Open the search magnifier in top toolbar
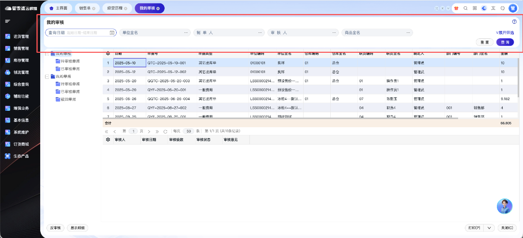Screen dimensions: 523x238 465,8
